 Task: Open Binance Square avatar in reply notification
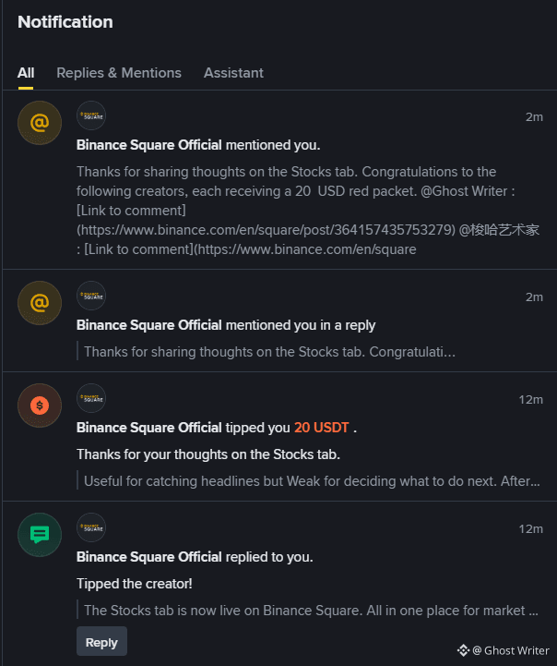click(x=91, y=527)
